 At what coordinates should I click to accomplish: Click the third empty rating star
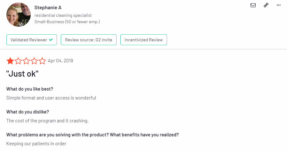[26, 61]
